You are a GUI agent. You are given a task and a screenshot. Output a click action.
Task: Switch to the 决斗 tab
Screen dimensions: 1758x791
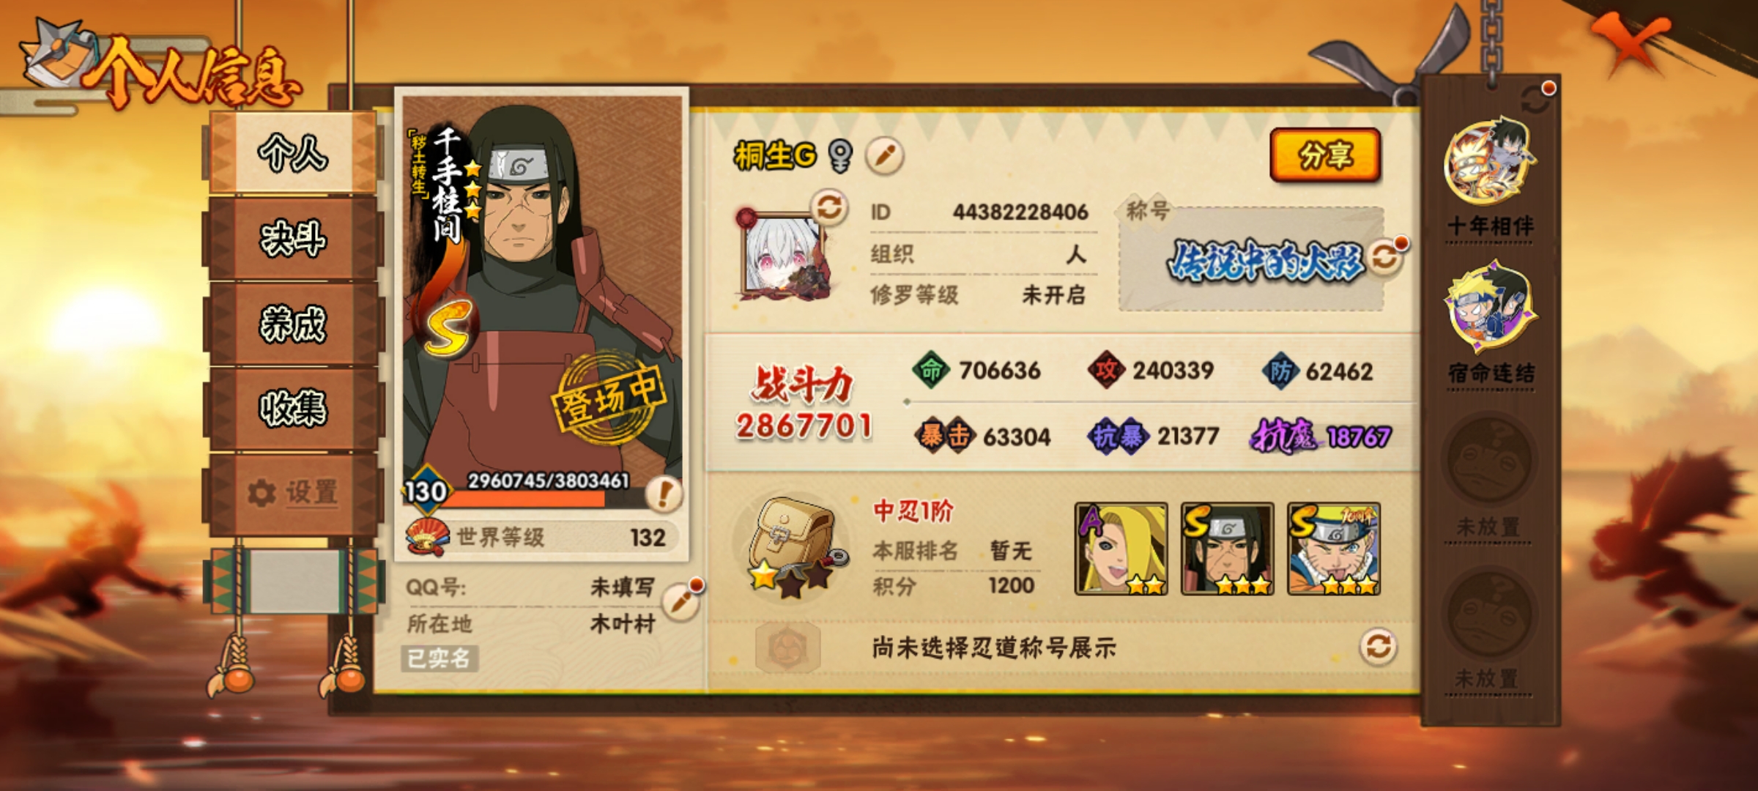click(293, 239)
